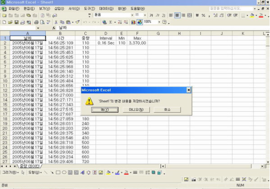Screen dimensions: 270x189
Task: Click the AutoSum sigma icon
Action: (111, 22)
